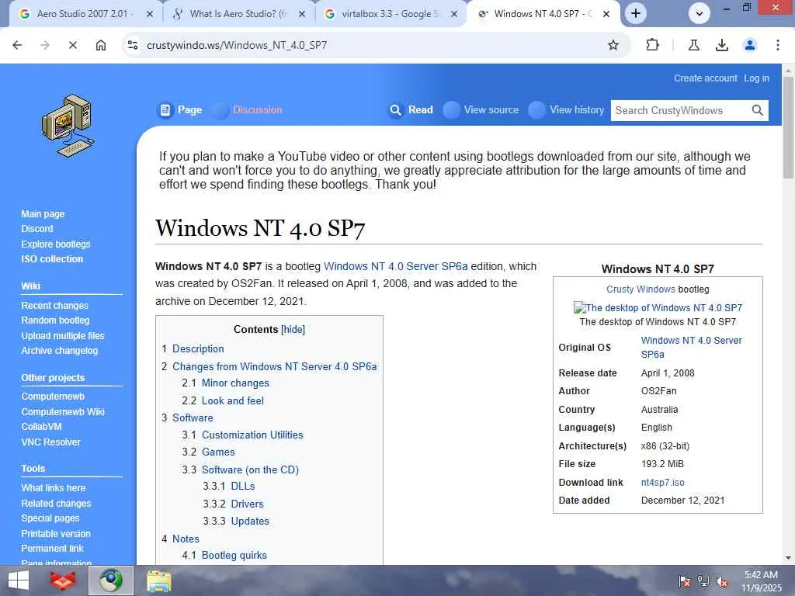Select the Page tab icon

click(x=165, y=110)
